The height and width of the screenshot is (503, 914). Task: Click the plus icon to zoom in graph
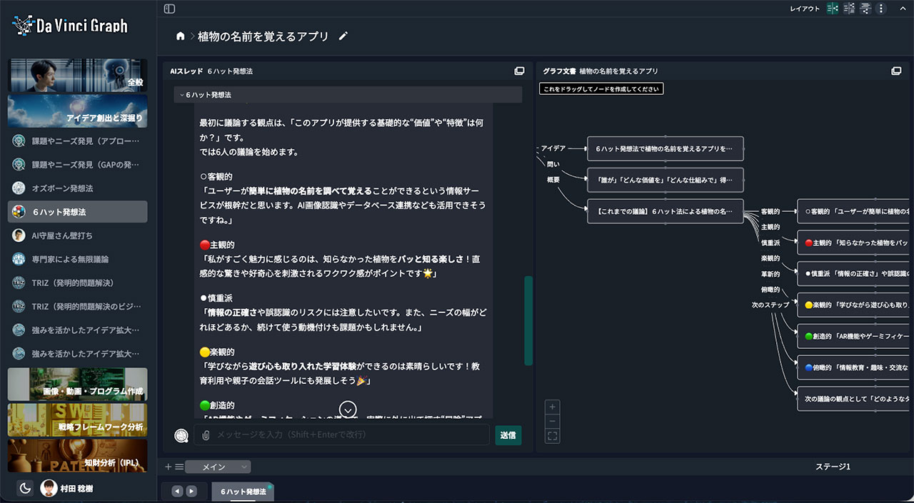[x=552, y=407]
